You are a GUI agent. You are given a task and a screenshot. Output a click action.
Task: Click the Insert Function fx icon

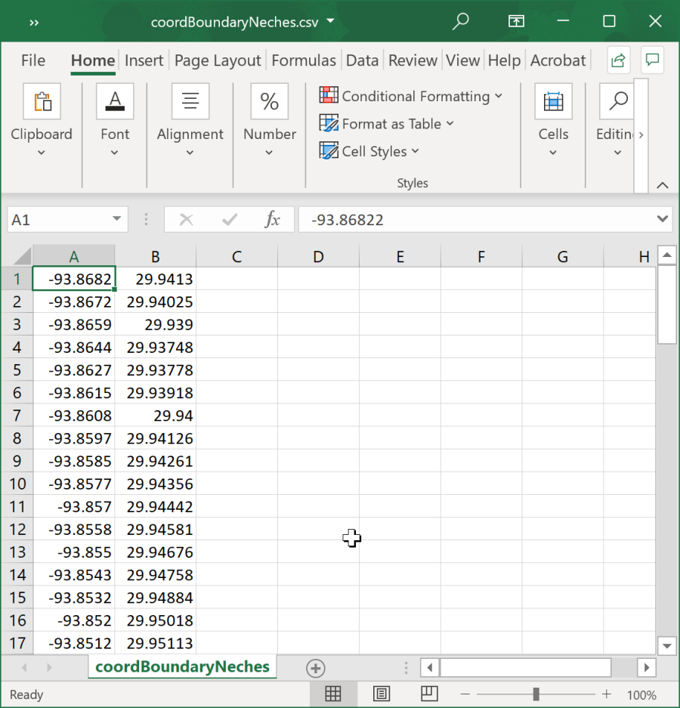tap(272, 220)
